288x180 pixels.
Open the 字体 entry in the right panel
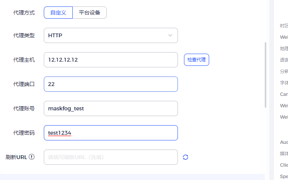pyautogui.click(x=284, y=83)
